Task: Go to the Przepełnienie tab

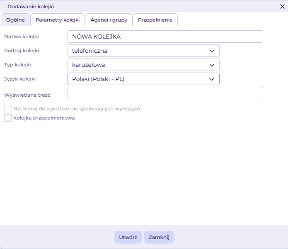Action: click(155, 20)
